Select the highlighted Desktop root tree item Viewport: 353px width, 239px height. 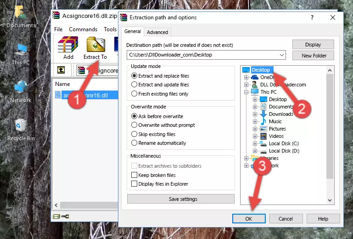(x=261, y=70)
